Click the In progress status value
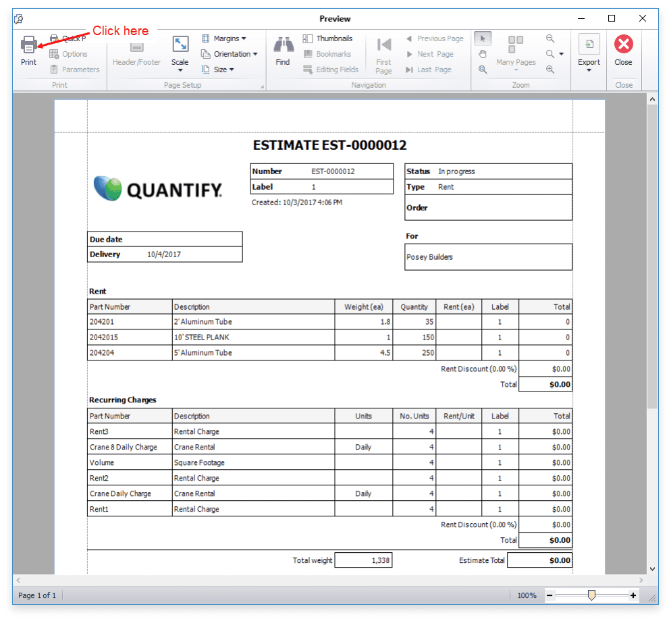 [x=456, y=171]
